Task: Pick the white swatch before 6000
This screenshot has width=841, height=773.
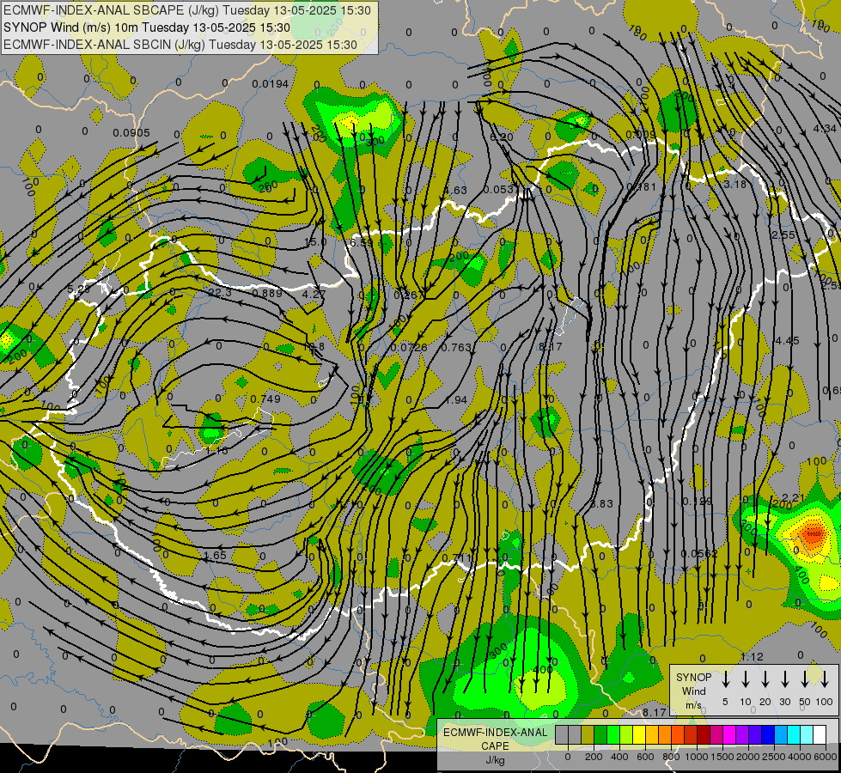Action: point(819,735)
